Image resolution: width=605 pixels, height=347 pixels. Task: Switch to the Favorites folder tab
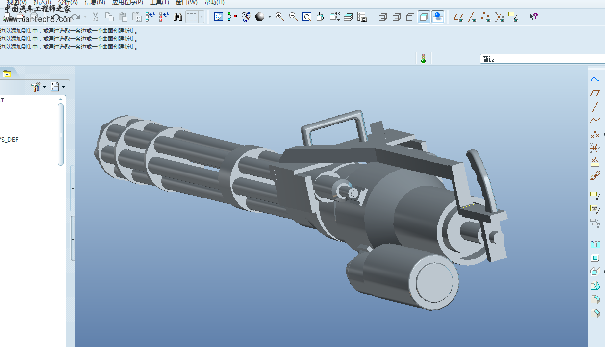(x=7, y=74)
